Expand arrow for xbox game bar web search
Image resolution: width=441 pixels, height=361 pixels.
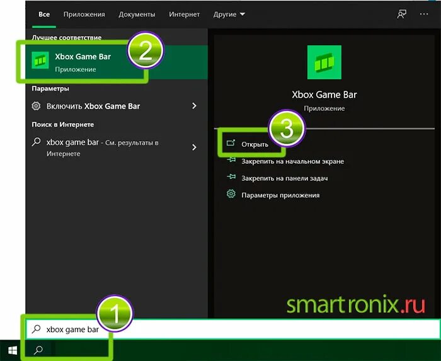194,147
